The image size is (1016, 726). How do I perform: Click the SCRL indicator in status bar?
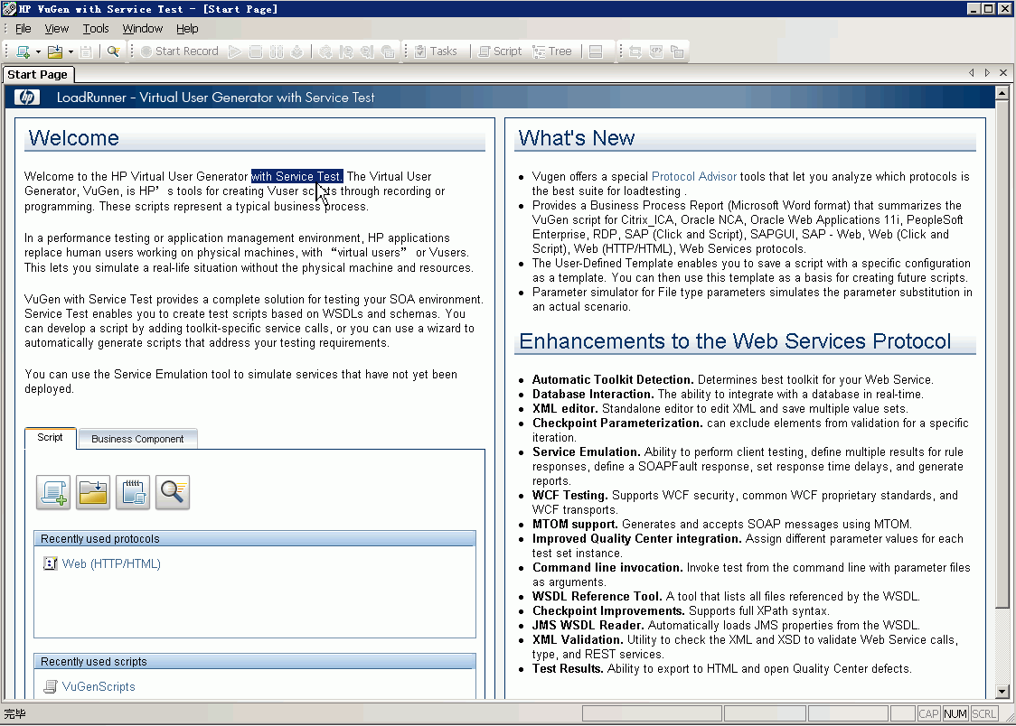[x=983, y=713]
